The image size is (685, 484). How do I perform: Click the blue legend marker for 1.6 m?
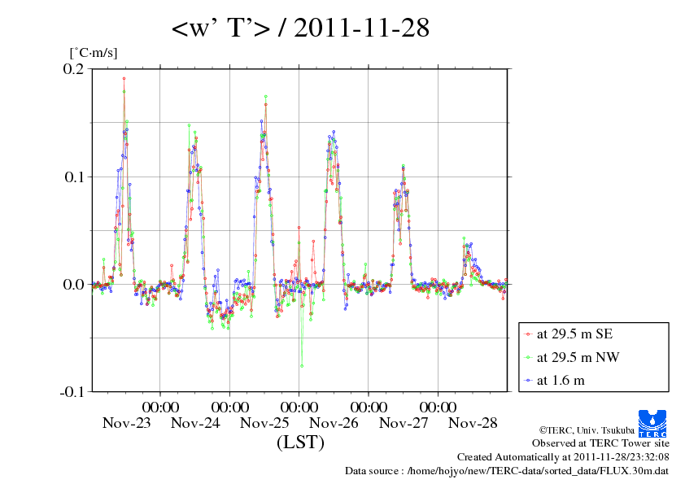[528, 381]
